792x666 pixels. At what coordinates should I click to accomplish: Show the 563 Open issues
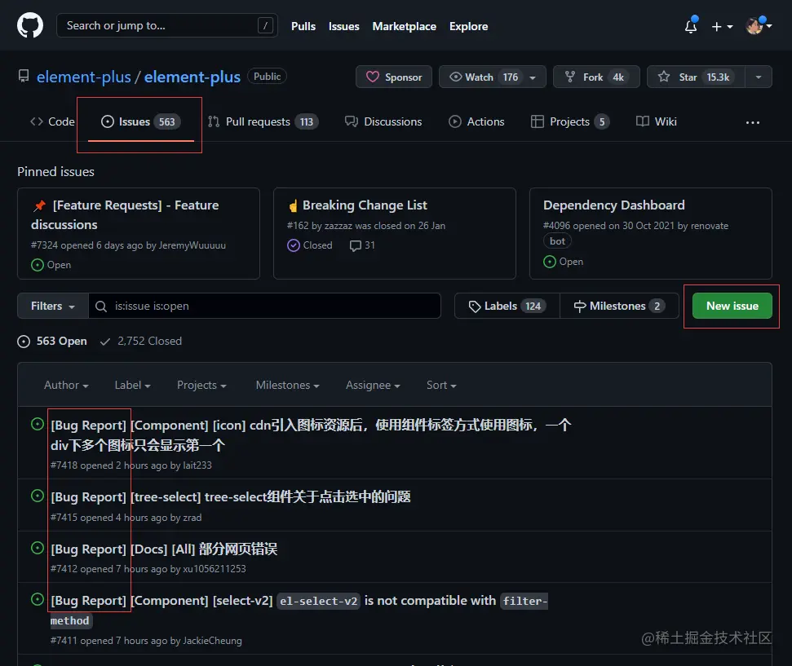(52, 342)
